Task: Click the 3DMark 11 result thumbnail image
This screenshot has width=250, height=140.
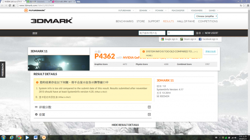Action: [x=59, y=63]
